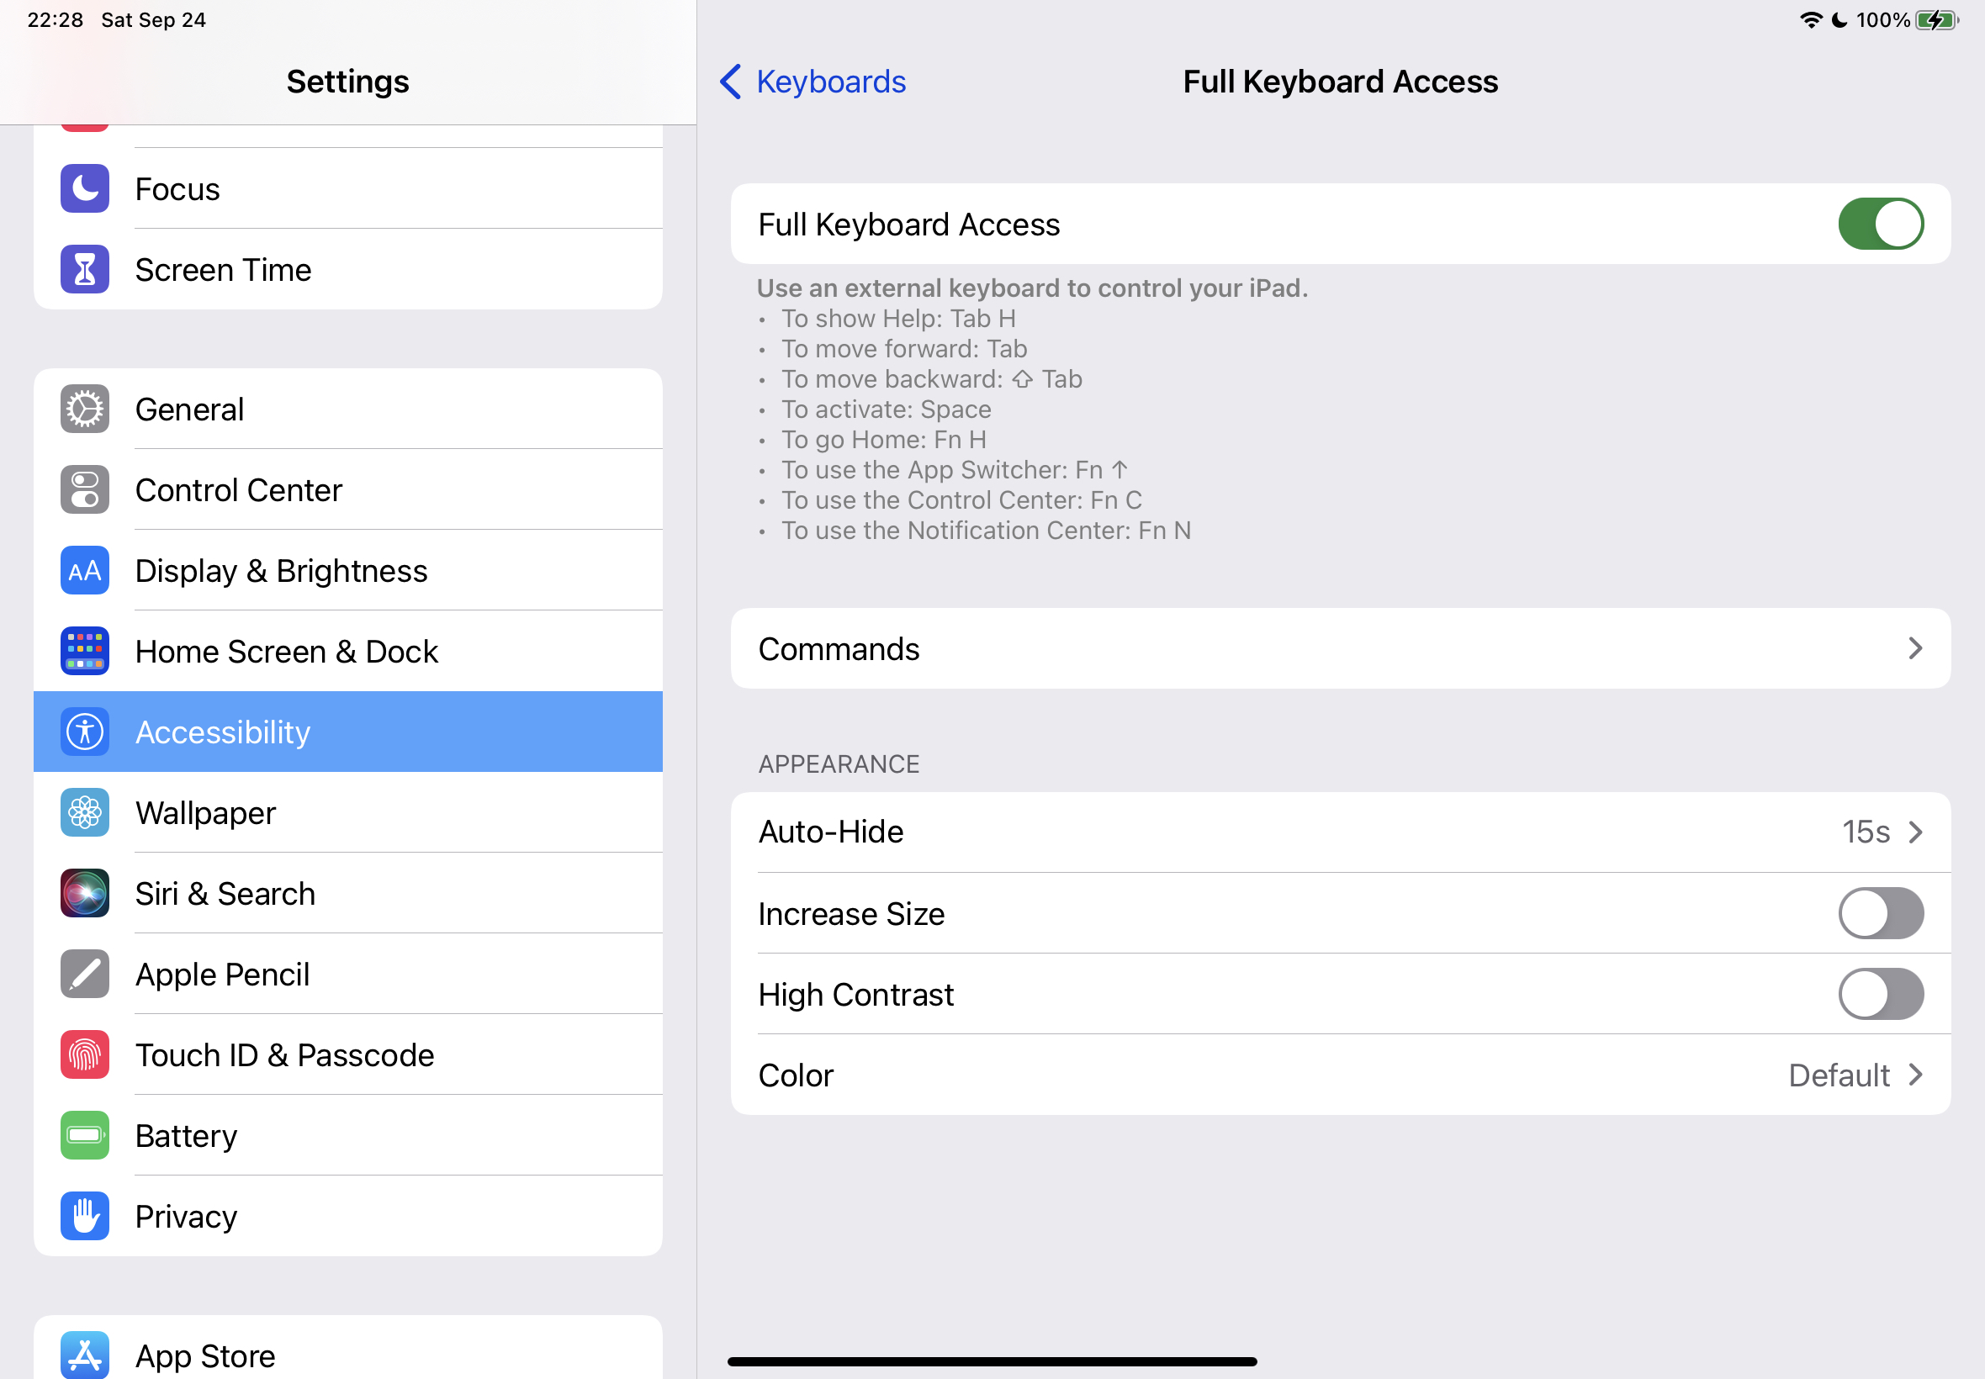Viewport: 1985px width, 1379px height.
Task: Click the Touch ID & Passcode fingerprint icon
Action: [x=84, y=1054]
